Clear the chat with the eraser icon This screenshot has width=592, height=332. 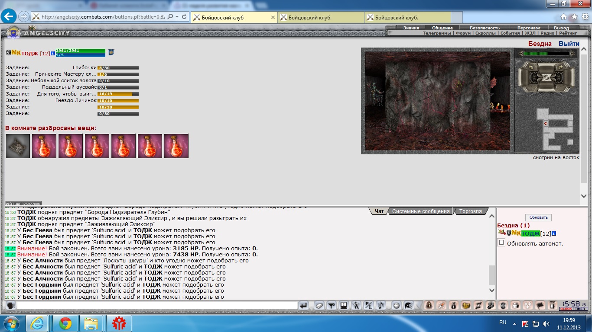tap(319, 306)
